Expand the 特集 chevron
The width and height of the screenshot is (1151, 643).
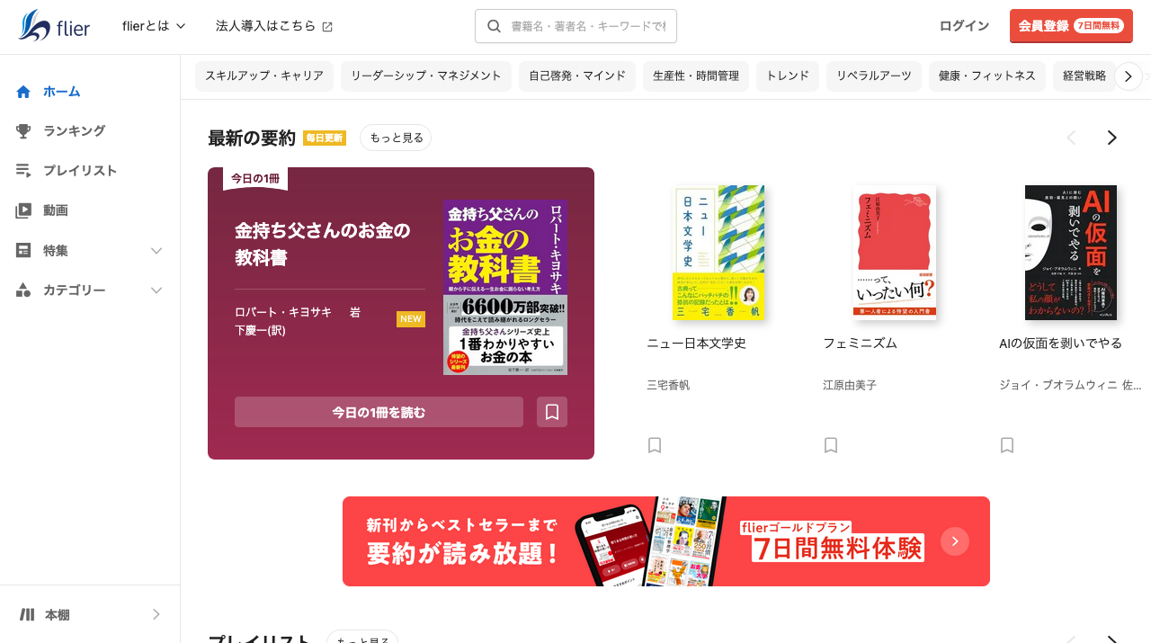coord(156,250)
